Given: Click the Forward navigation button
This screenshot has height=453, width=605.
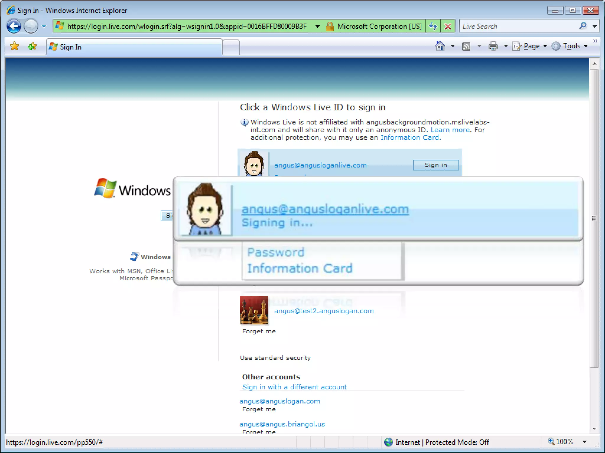Looking at the screenshot, I should (31, 26).
